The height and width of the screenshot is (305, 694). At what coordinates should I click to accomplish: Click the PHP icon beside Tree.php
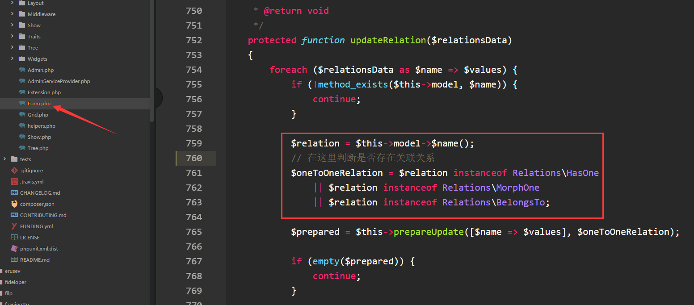[x=22, y=148]
